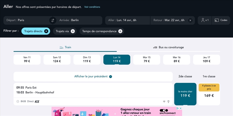Click the 1re classe column header
The image size is (233, 116).
click(209, 77)
